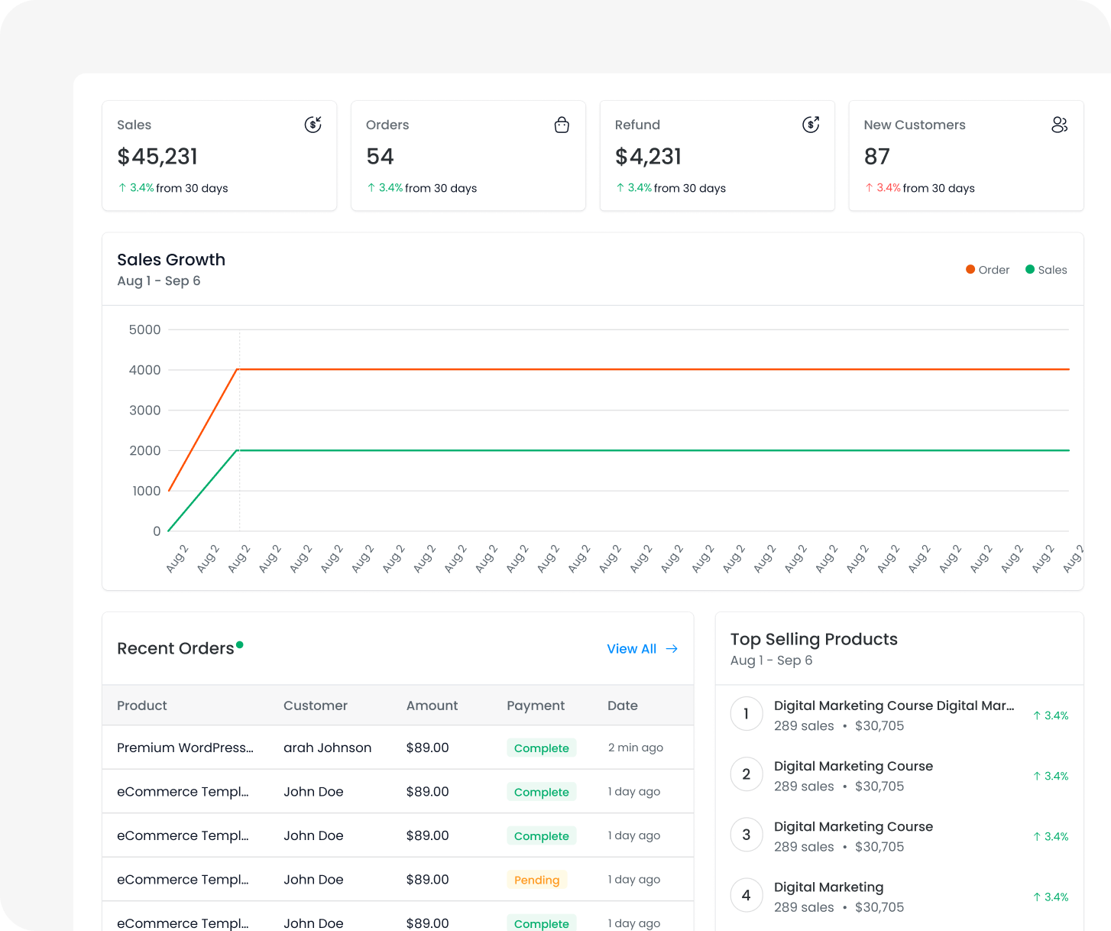Image resolution: width=1111 pixels, height=931 pixels.
Task: Open the rank 4 Digital Marketing product
Action: pyautogui.click(x=828, y=887)
